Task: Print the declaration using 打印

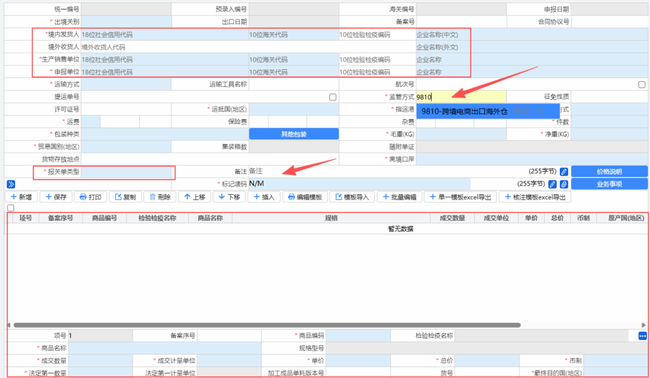Action: 91,197
